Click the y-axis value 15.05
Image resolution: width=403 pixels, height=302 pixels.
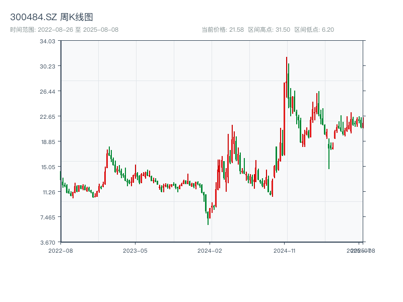48,167
